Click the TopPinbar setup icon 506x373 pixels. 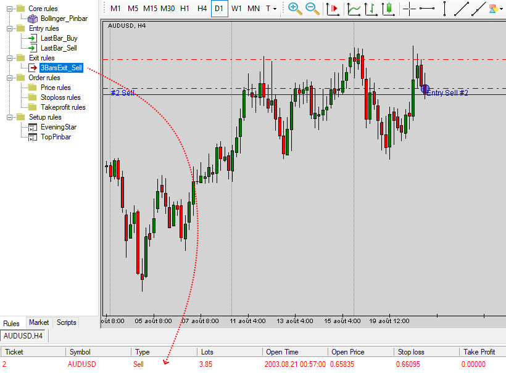[32, 137]
